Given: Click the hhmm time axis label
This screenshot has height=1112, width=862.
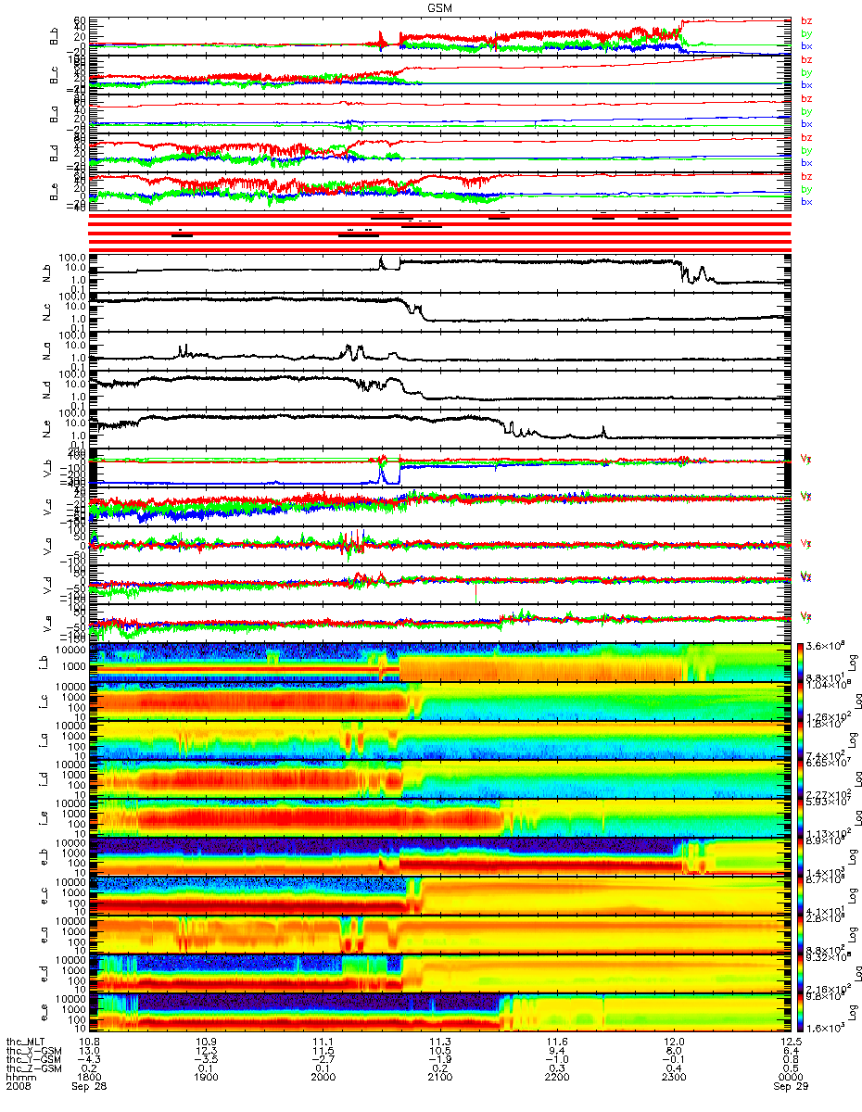Looking at the screenshot, I should click(x=19, y=1079).
